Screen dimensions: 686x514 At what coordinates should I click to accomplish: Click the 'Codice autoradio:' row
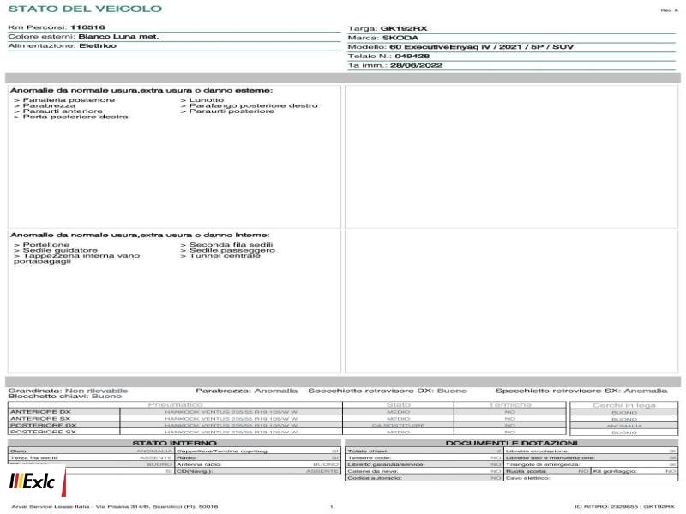point(424,478)
